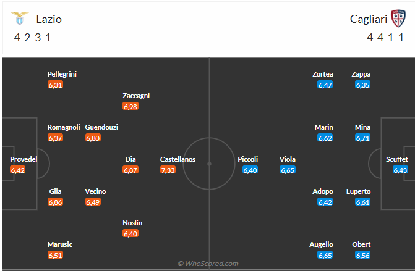This screenshot has height=271, width=415.
Task: Click Marusic's 6,51 rating badge
Action: [x=55, y=255]
